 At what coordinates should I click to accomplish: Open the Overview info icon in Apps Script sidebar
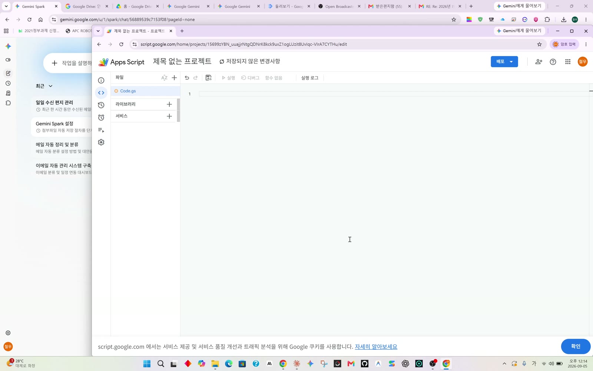pyautogui.click(x=101, y=80)
